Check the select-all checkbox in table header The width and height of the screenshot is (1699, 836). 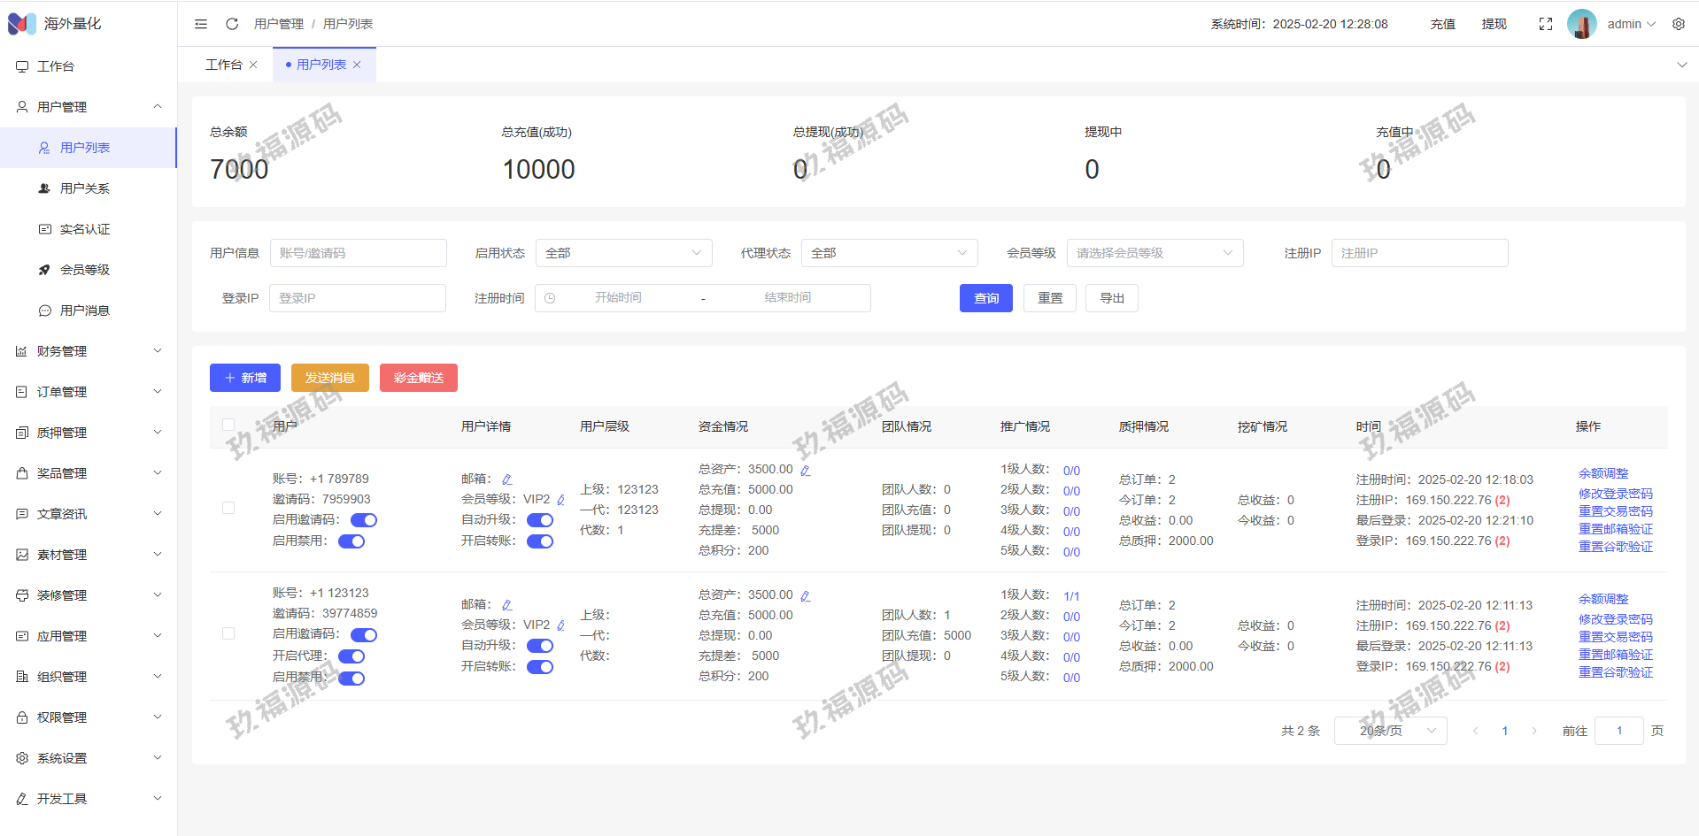point(228,425)
